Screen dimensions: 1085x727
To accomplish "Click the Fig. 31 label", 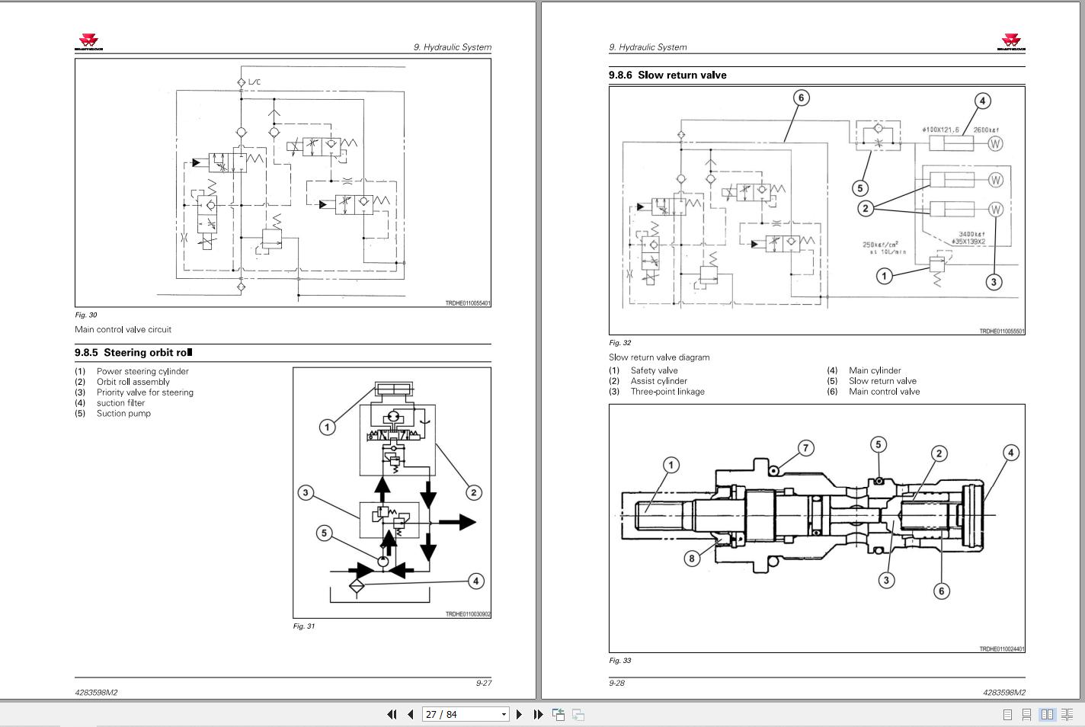I will click(304, 626).
